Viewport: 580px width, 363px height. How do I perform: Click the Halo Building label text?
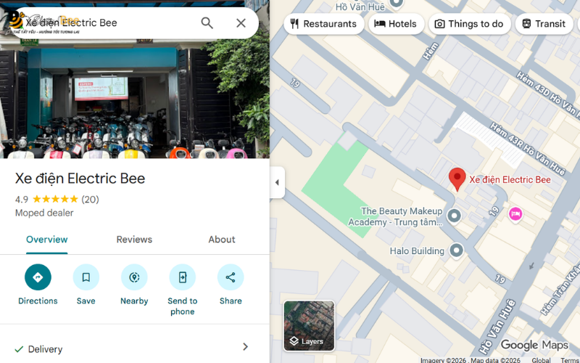coord(417,250)
